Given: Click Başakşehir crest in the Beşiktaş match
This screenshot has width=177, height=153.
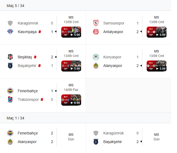Looking at the screenshot, I should click(10, 66).
